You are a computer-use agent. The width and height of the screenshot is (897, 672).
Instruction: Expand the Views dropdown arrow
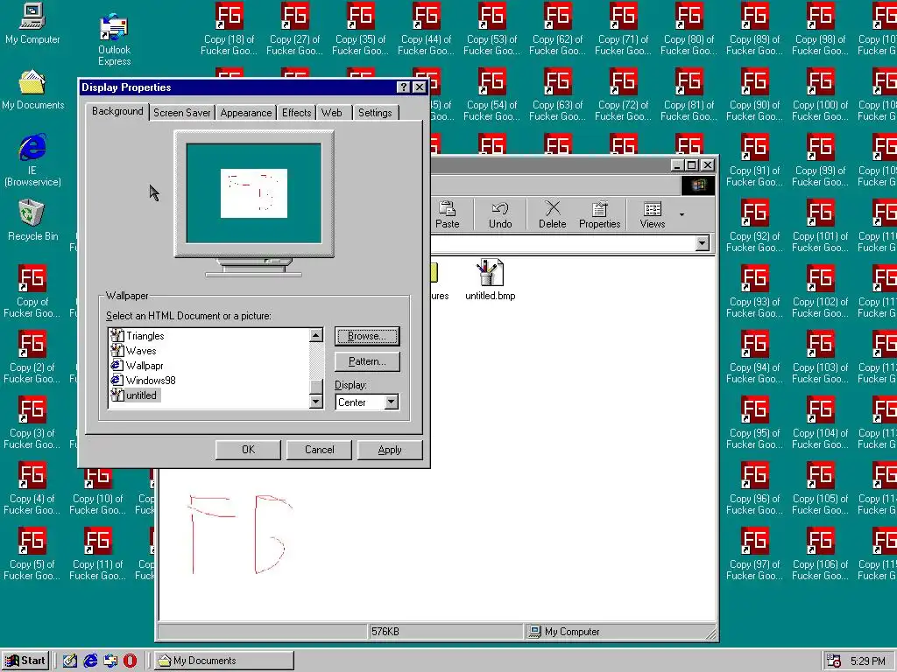click(682, 215)
